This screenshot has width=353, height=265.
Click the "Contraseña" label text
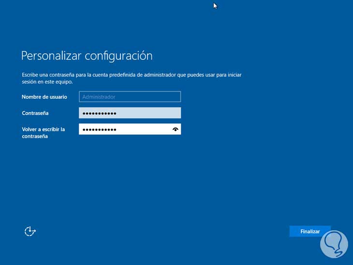tap(35, 113)
